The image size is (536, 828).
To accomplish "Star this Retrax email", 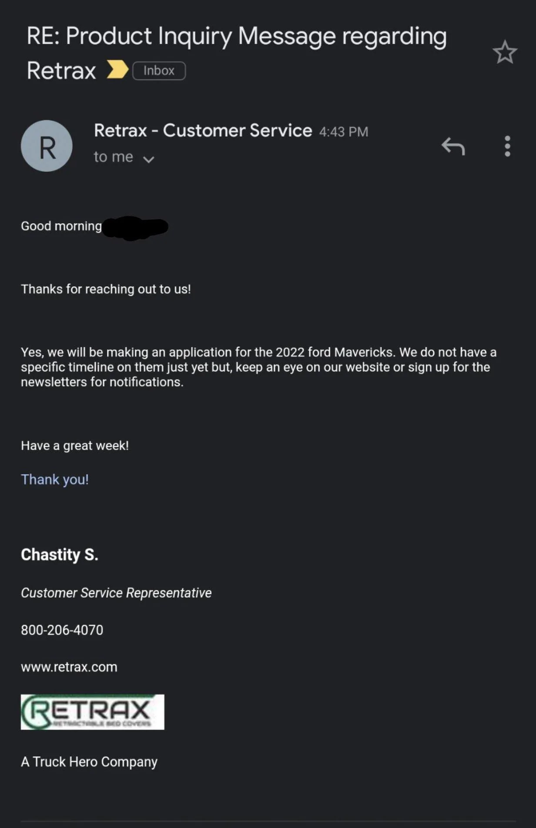I will click(505, 52).
